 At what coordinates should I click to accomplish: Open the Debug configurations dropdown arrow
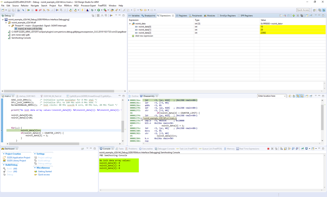(95, 10)
